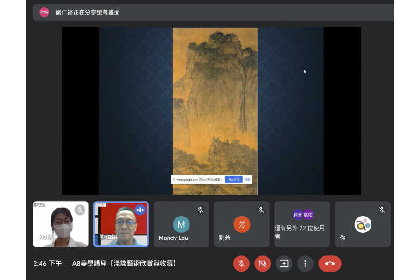Select your own 你 participant tile

tap(363, 224)
